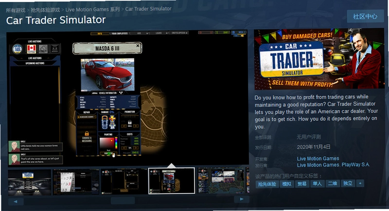
Task: Click the red Masda car photo
Action: (107, 75)
